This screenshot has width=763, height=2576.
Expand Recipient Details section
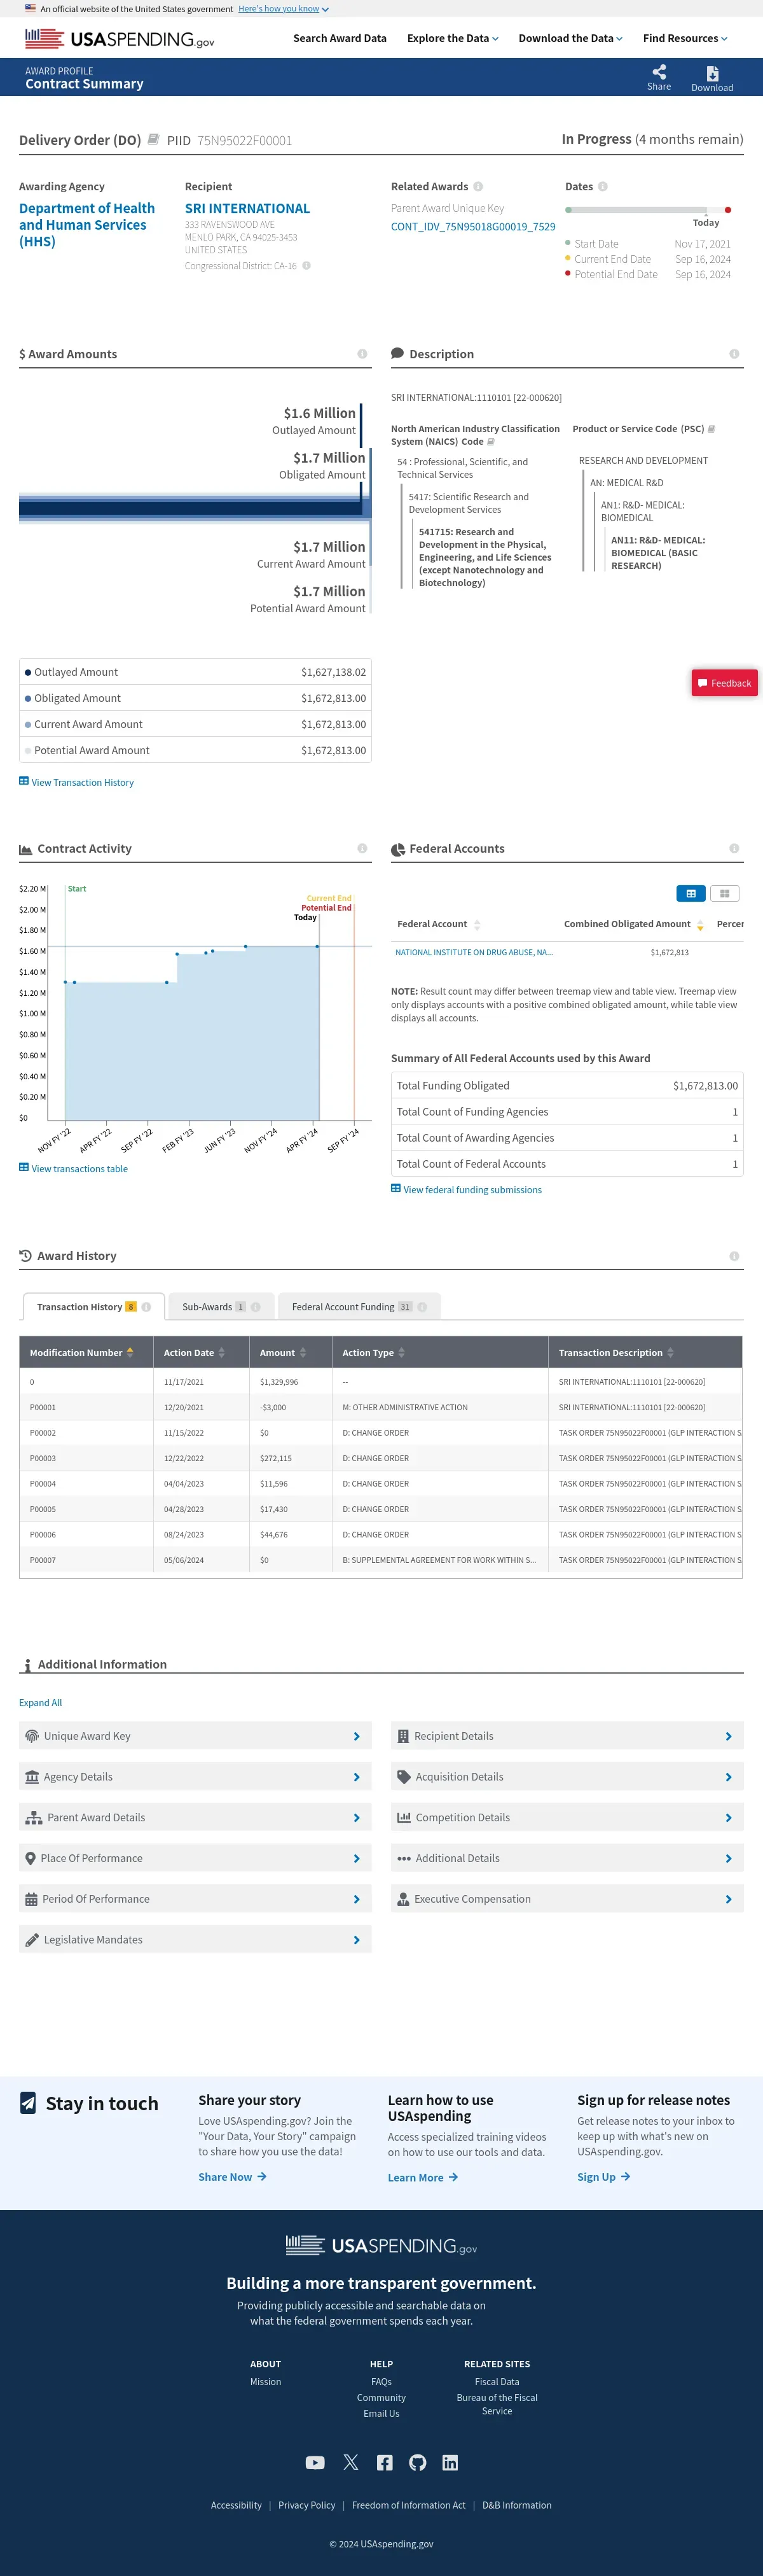pos(567,1736)
